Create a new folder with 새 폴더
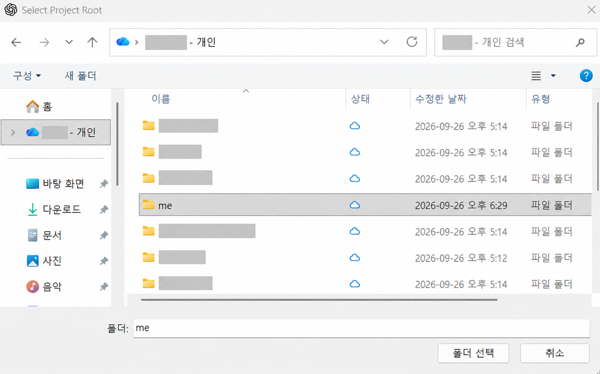The image size is (600, 374). coord(80,76)
